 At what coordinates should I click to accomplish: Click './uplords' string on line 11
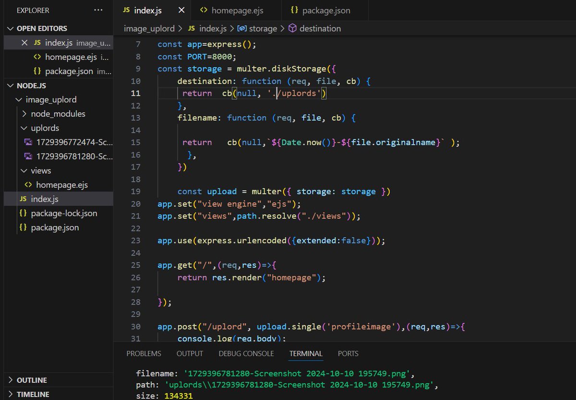(x=294, y=93)
